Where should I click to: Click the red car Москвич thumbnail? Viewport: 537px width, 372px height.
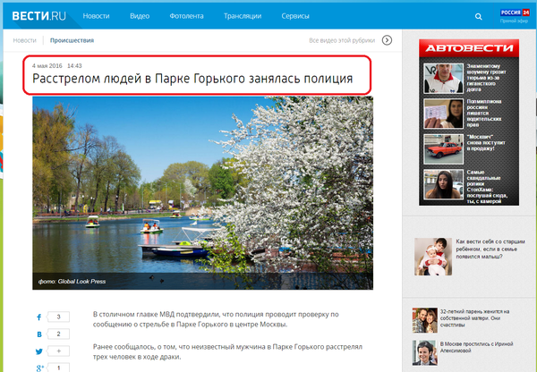click(x=440, y=146)
